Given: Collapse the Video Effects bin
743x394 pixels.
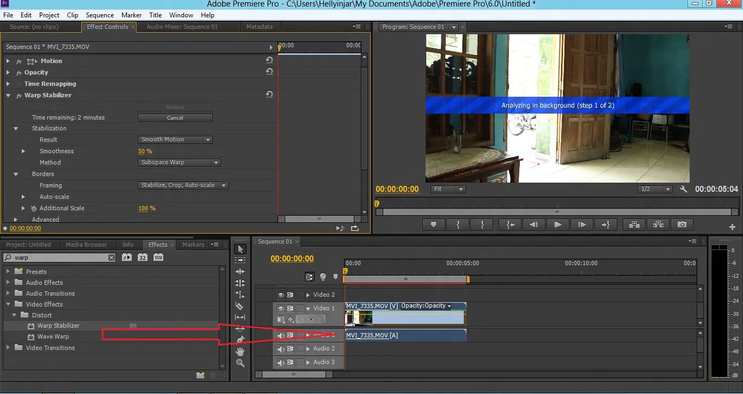Looking at the screenshot, I should tap(8, 304).
